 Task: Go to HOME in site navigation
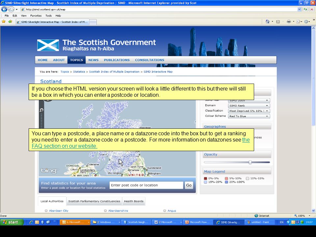[43, 60]
